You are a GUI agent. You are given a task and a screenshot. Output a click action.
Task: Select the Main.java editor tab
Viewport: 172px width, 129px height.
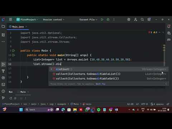[x=18, y=27]
